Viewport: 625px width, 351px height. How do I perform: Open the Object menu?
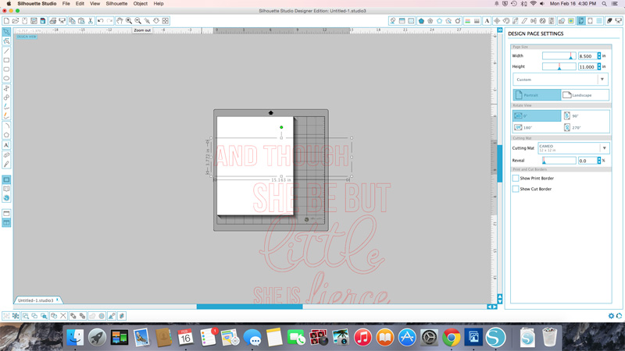coord(141,4)
